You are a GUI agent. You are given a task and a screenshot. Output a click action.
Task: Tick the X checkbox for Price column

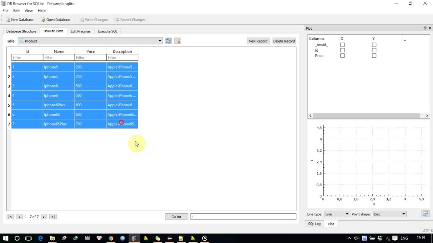point(342,56)
